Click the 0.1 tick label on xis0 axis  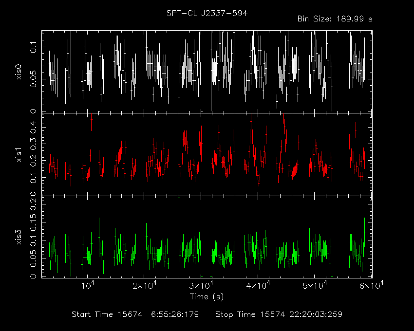(x=34, y=47)
